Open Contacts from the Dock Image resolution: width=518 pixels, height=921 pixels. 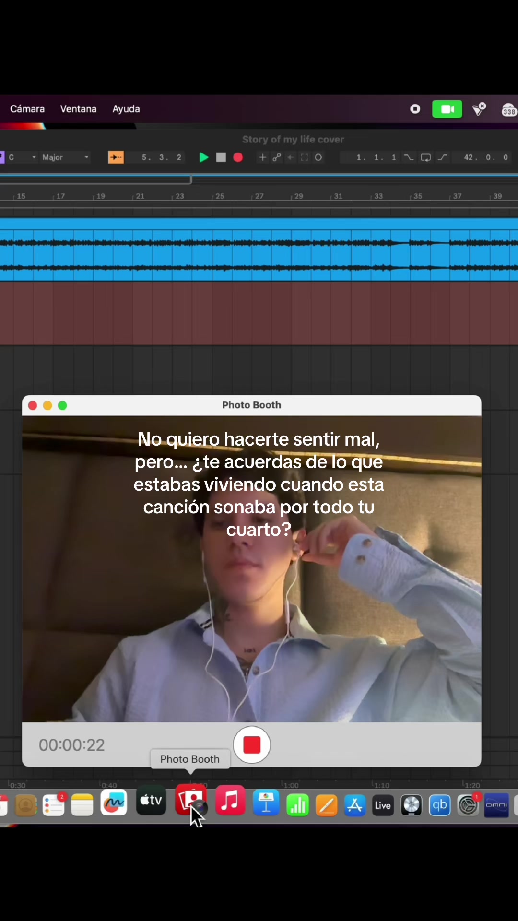tap(26, 805)
